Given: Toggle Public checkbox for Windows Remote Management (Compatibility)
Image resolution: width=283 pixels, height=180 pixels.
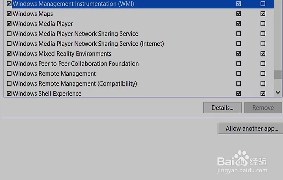Looking at the screenshot, I should click(263, 84).
